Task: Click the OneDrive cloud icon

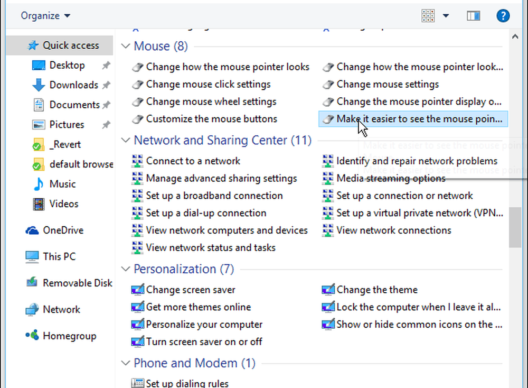Action: [32, 230]
